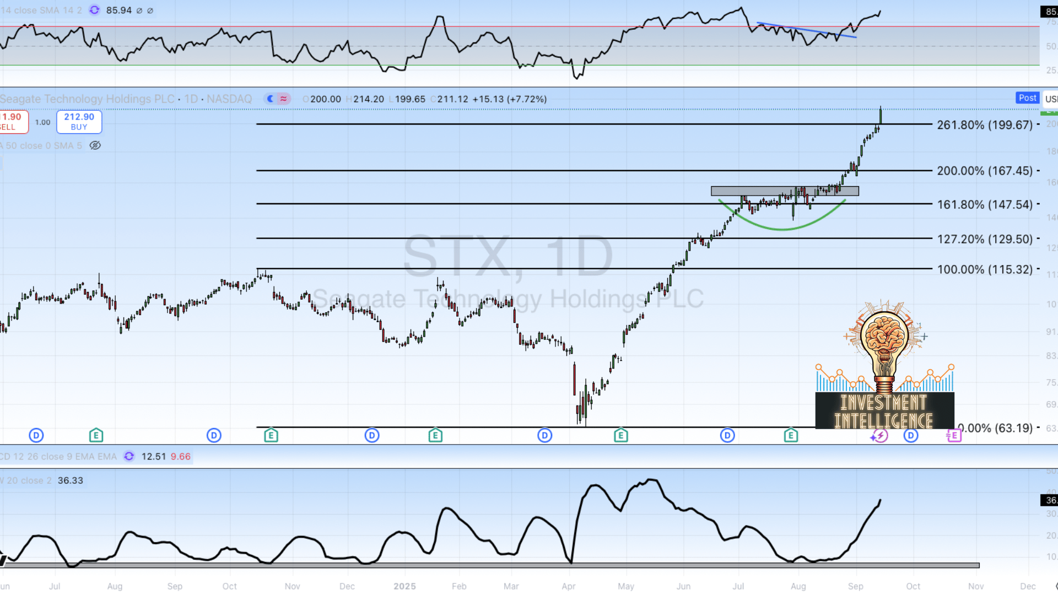Click earnings E marker near May
1058x595 pixels.
pos(621,436)
